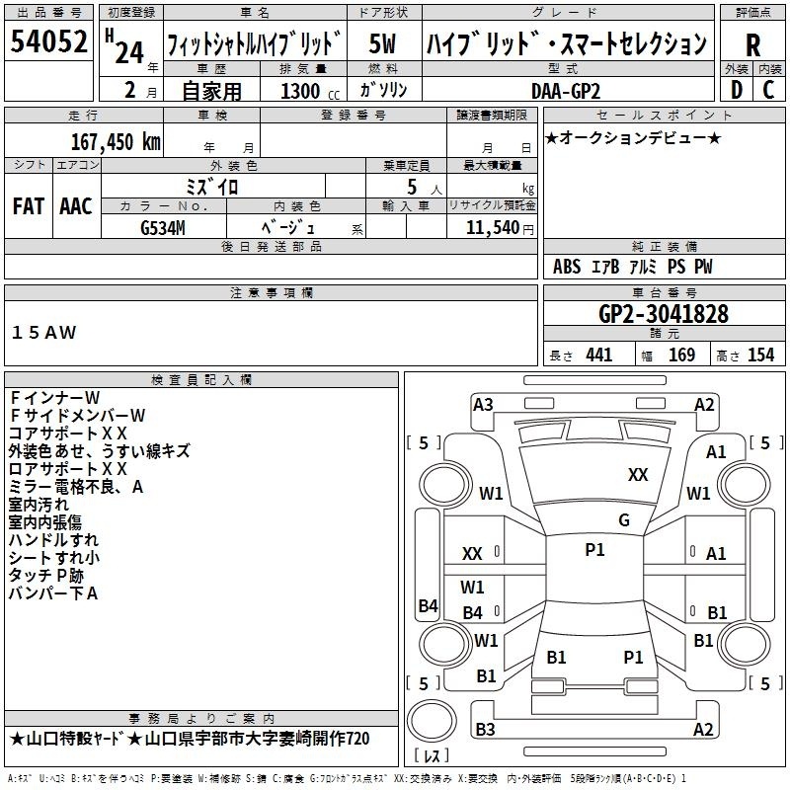Click the equipment list ABS エアB アルミ PS PW
The height and width of the screenshot is (790, 790).
[632, 267]
